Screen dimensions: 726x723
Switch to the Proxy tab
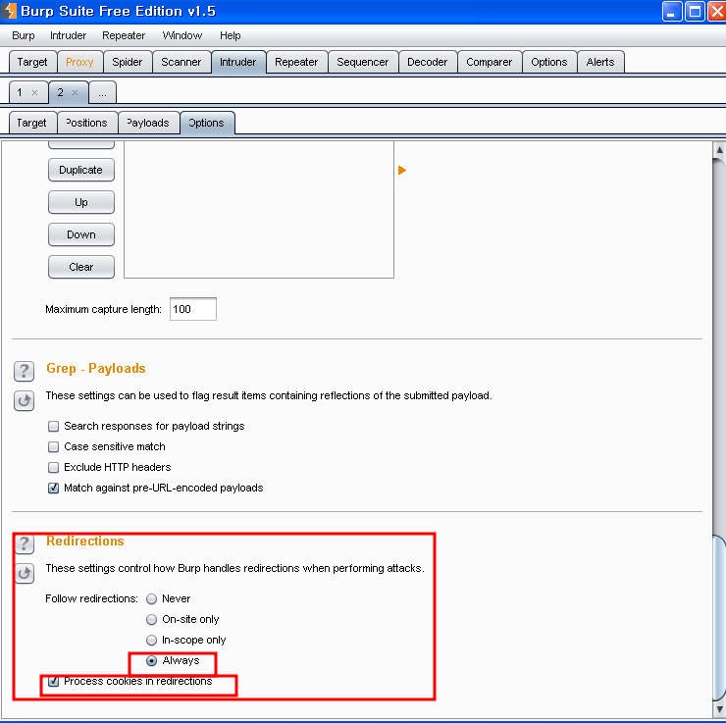point(79,62)
